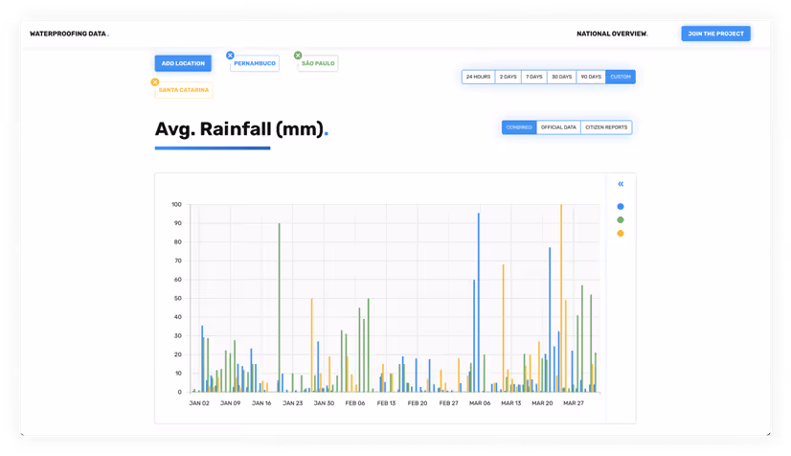Go to Waterproofing Data home logo
791x456 pixels.
69,34
